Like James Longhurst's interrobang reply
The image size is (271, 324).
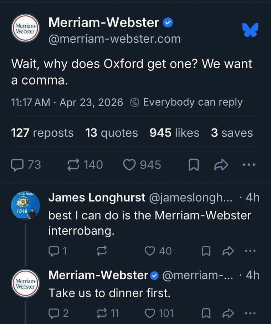(150, 251)
